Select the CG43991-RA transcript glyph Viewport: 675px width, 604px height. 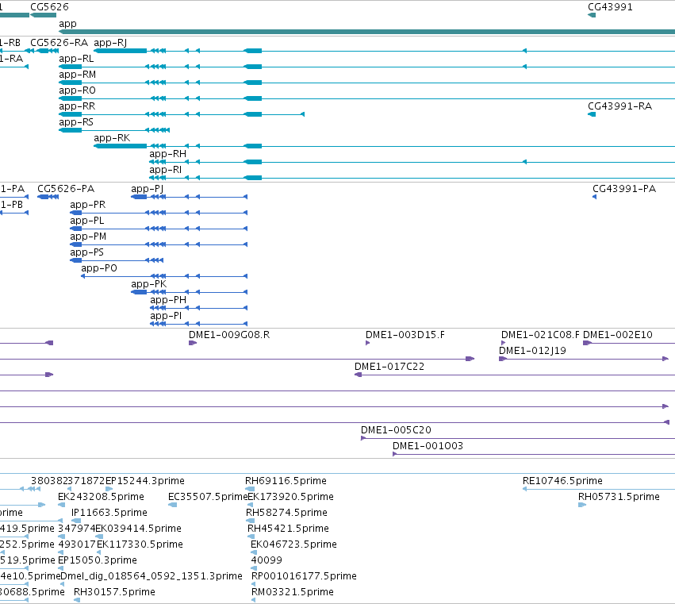coord(592,114)
